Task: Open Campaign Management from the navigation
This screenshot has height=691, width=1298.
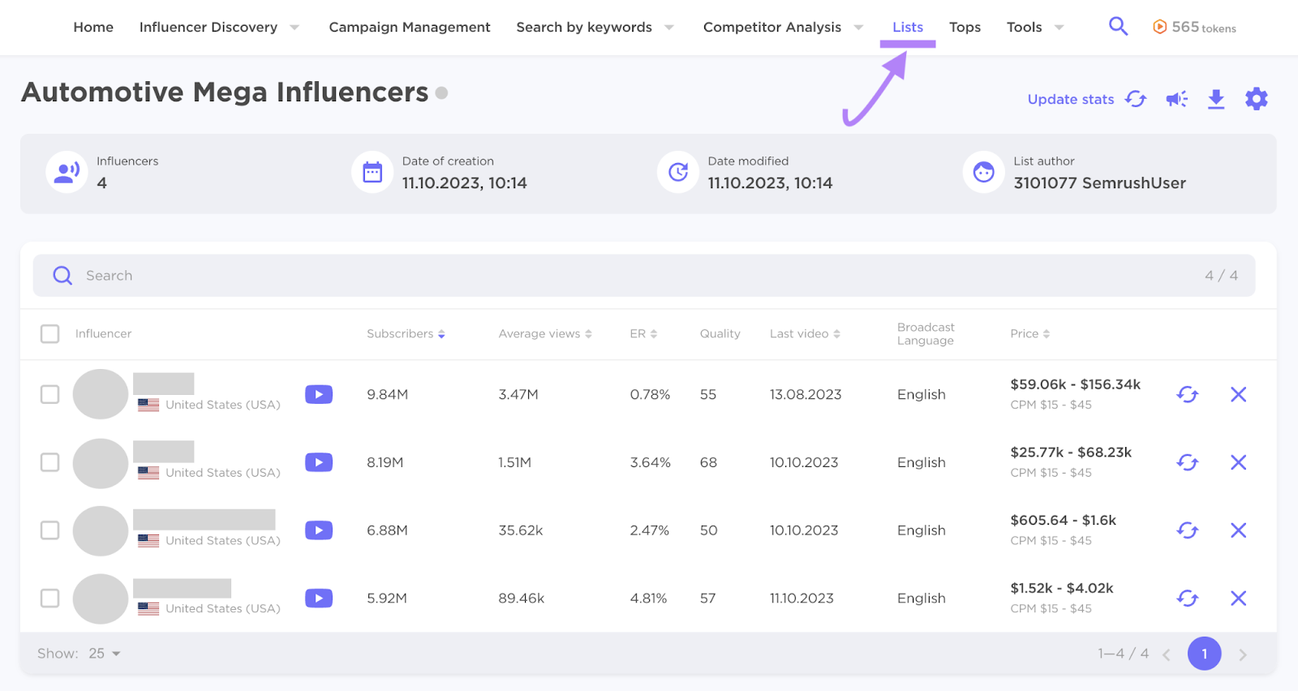Action: pyautogui.click(x=409, y=28)
